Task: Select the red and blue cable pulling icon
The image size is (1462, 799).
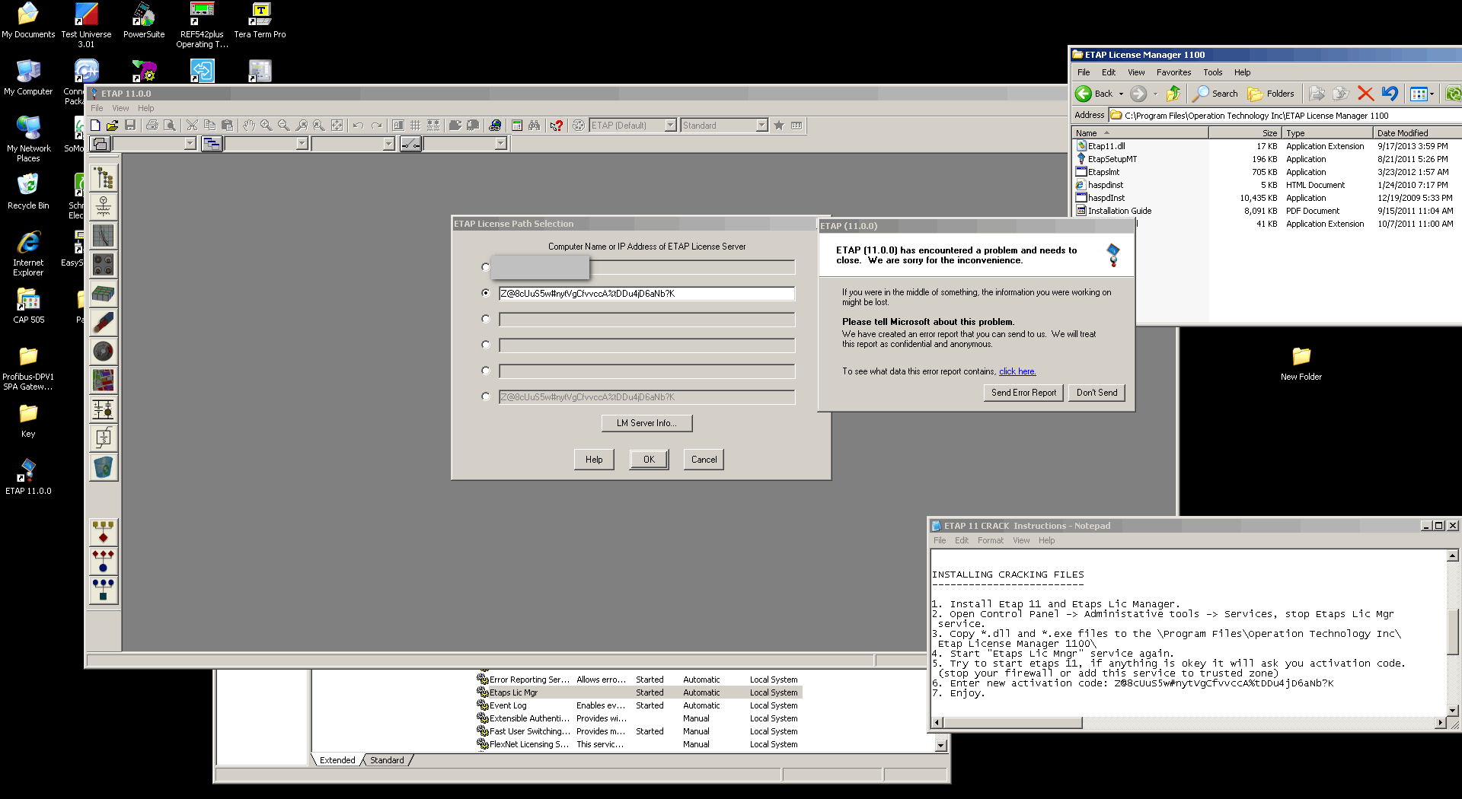Action: (x=104, y=323)
